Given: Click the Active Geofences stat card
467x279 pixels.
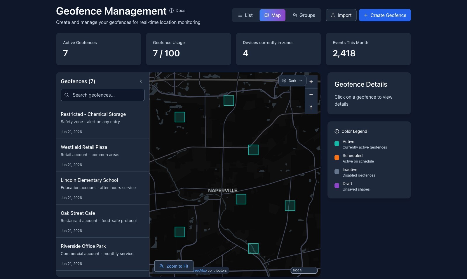Looking at the screenshot, I should 99,49.
